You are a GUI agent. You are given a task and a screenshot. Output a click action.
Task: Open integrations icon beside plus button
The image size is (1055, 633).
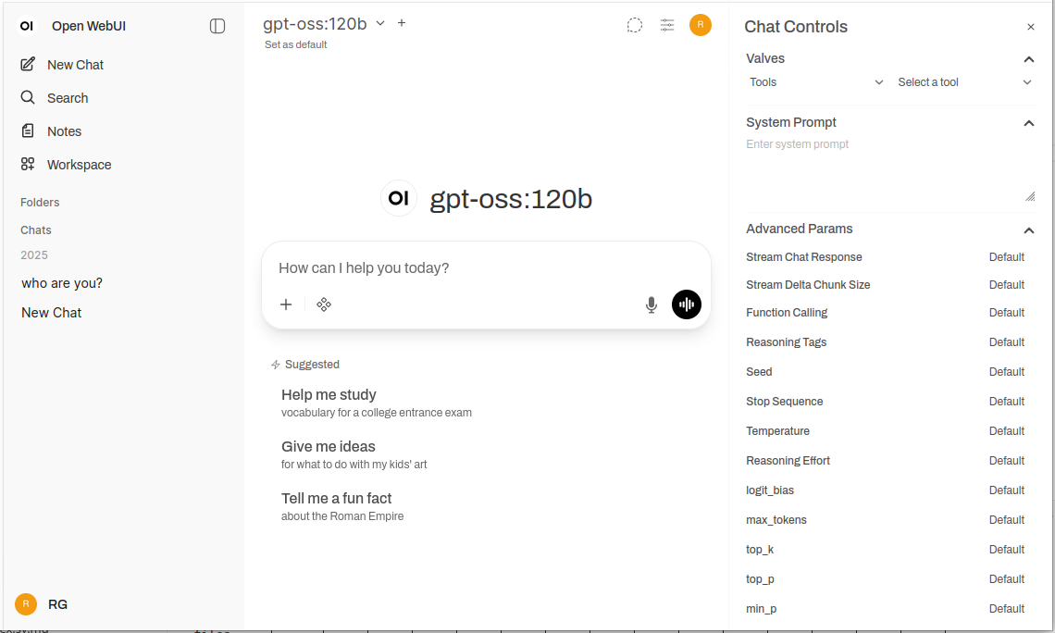(324, 304)
